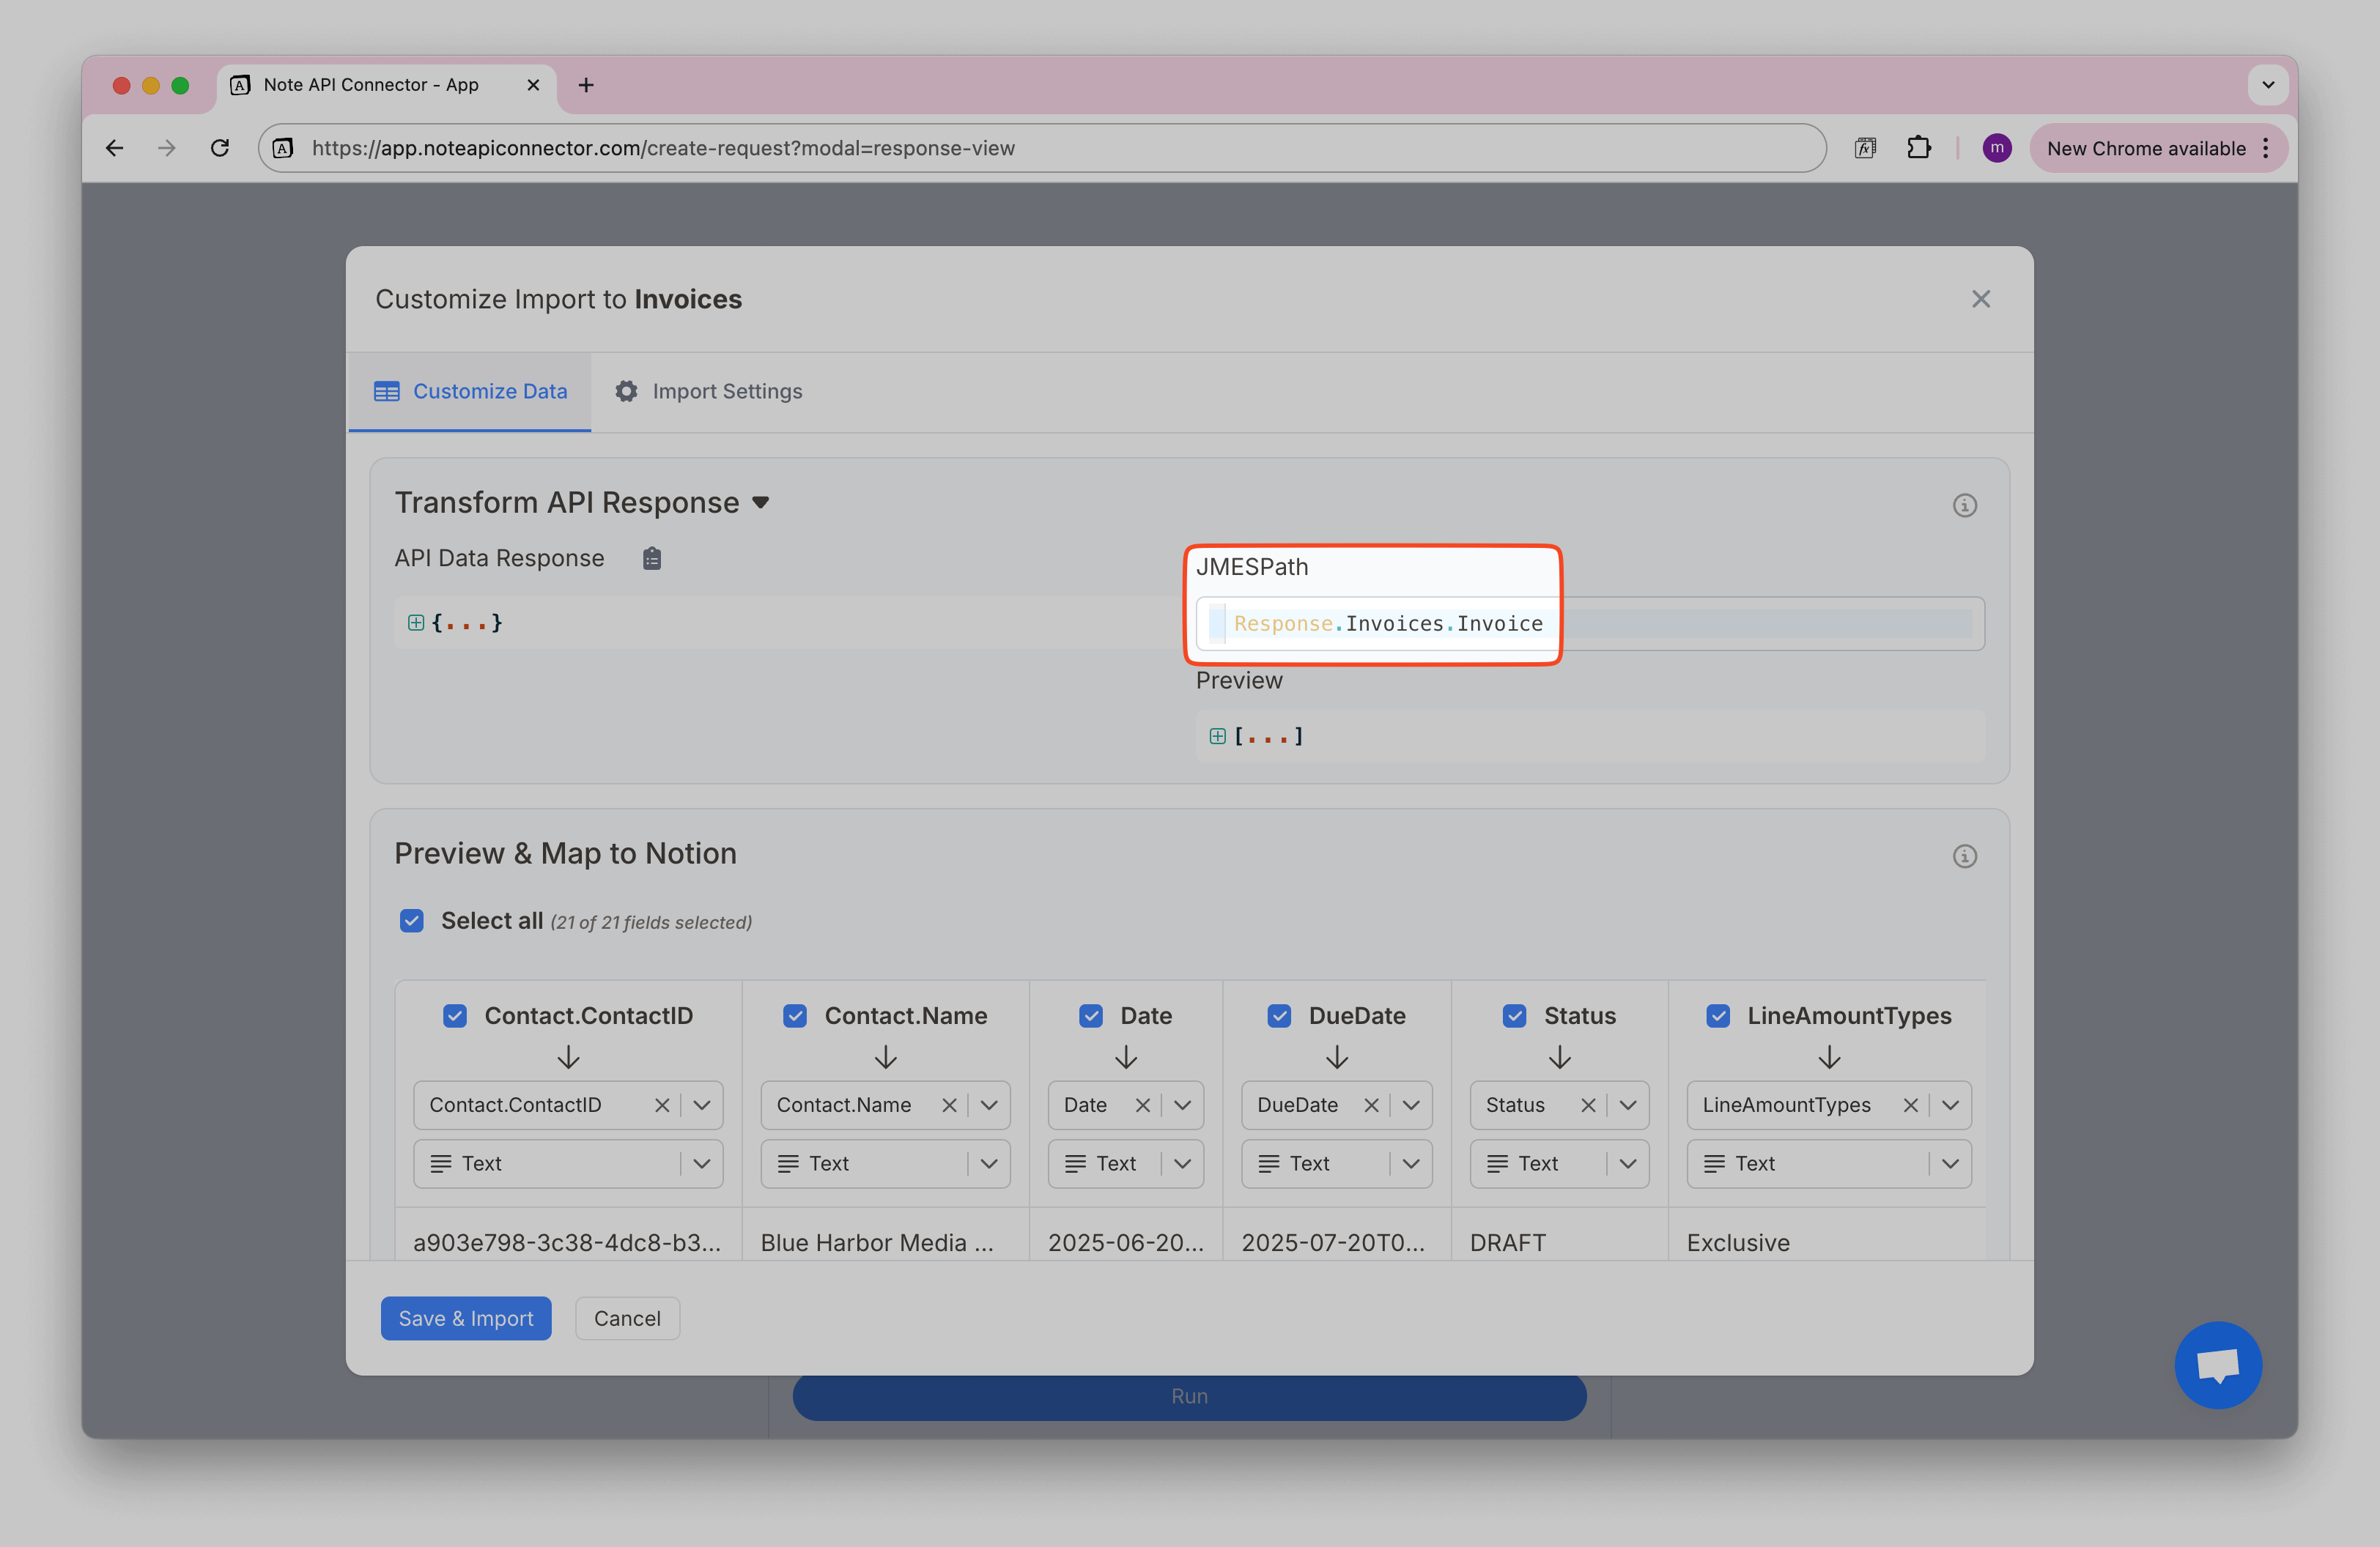Viewport: 2380px width, 1547px height.
Task: Select the Note API Connector browser tab
Action: 385,85
